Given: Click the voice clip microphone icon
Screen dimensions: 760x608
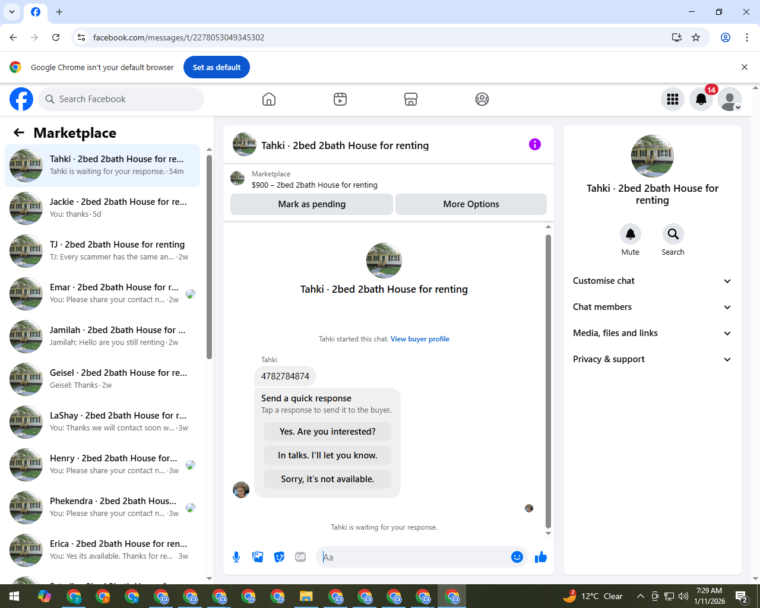Looking at the screenshot, I should tap(236, 557).
